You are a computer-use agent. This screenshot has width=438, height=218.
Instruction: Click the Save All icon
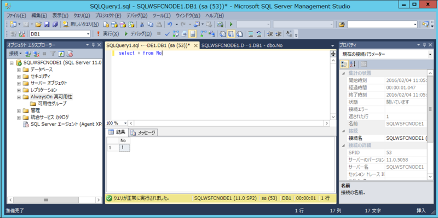click(x=55, y=25)
